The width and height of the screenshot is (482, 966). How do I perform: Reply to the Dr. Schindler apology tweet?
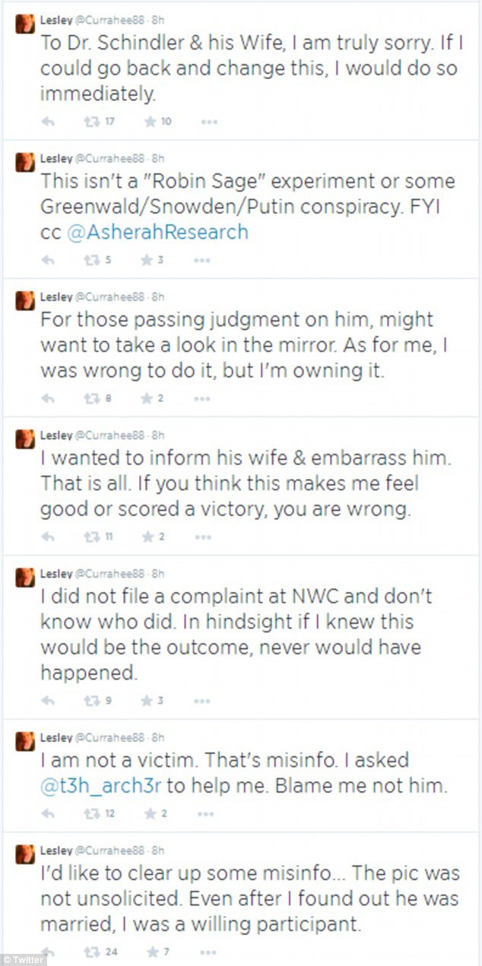[47, 122]
